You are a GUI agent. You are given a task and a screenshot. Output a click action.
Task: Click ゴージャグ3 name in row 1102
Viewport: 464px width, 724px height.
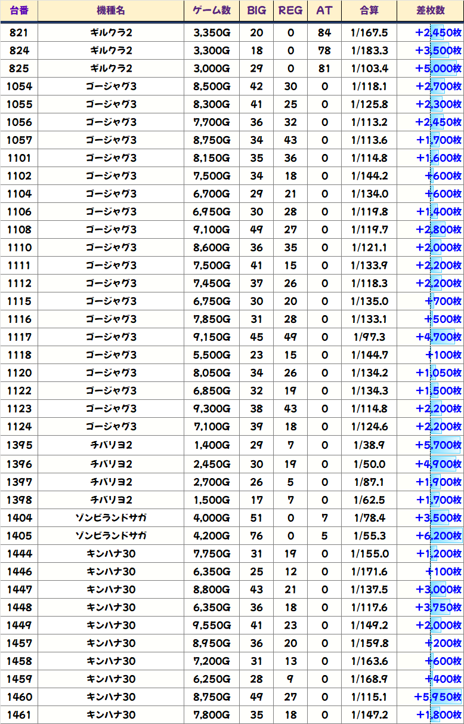coord(111,176)
